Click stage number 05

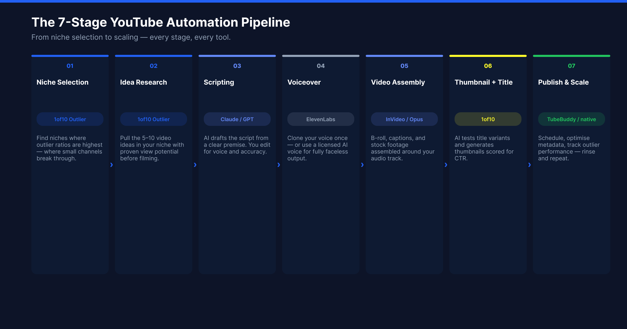[404, 66]
